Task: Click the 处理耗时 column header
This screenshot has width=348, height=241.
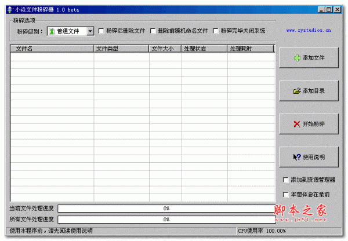Action: pyautogui.click(x=251, y=49)
